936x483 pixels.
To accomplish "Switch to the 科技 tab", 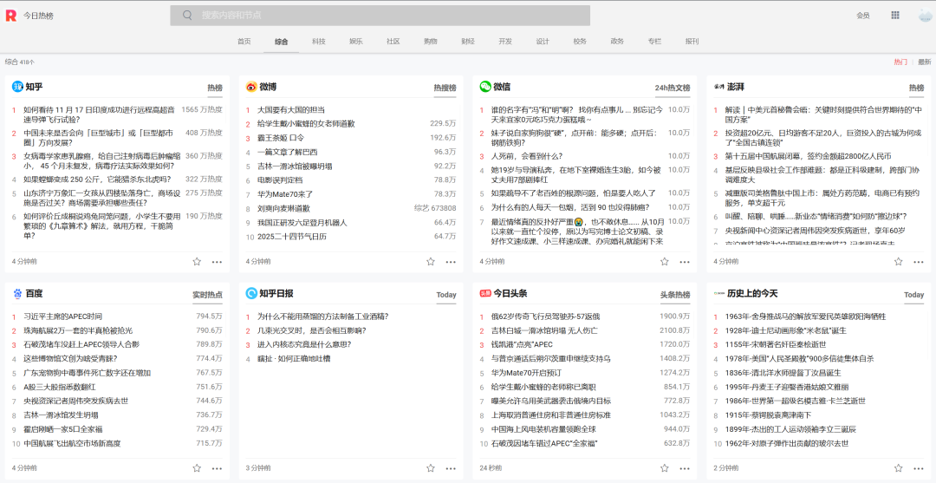I will click(319, 41).
